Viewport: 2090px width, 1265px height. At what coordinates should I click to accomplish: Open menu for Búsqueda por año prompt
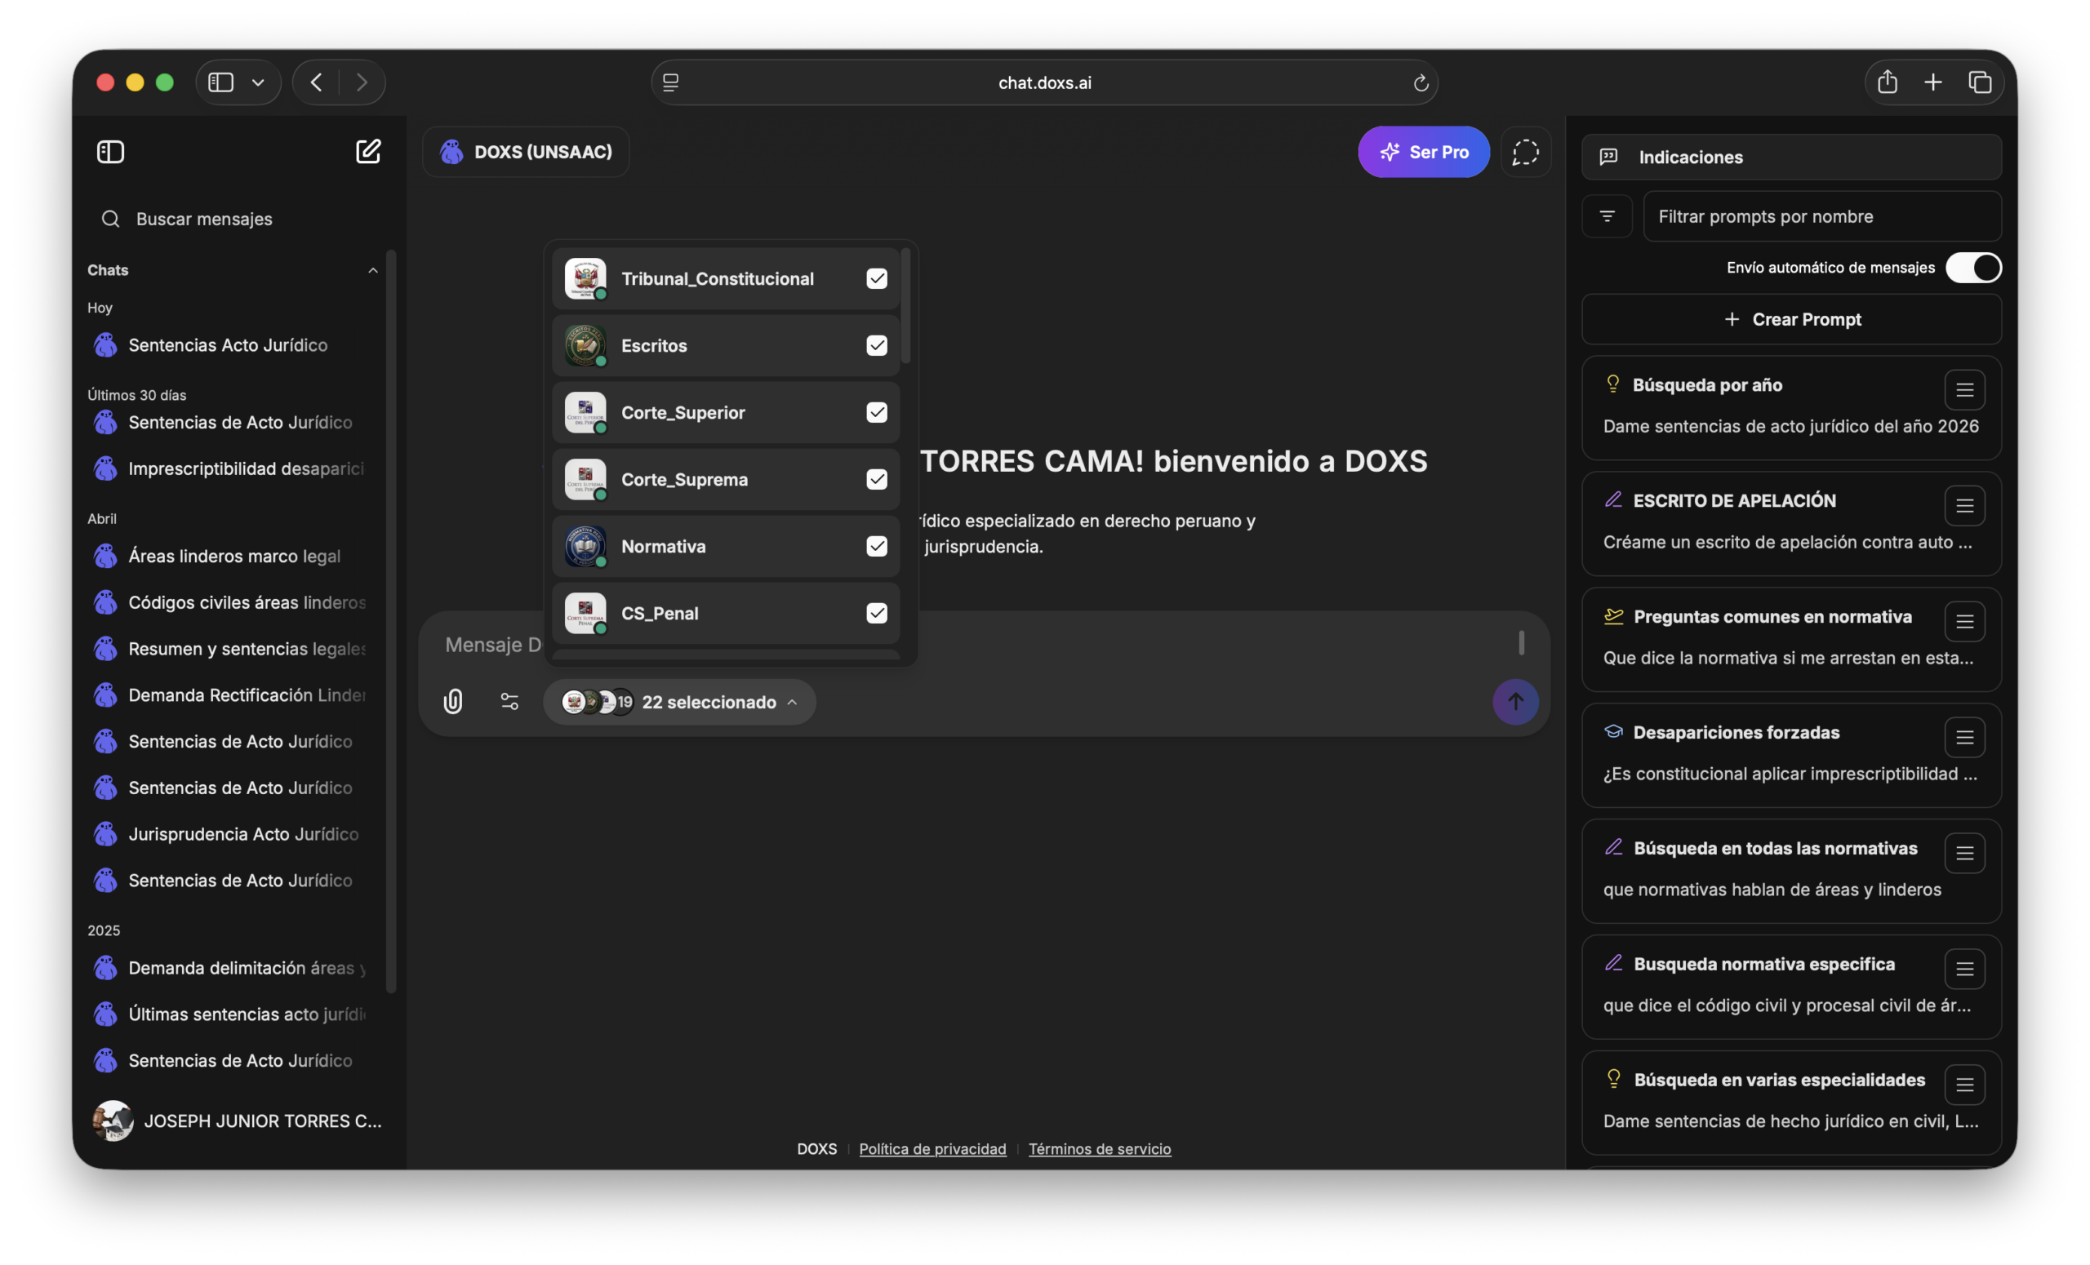(x=1964, y=391)
